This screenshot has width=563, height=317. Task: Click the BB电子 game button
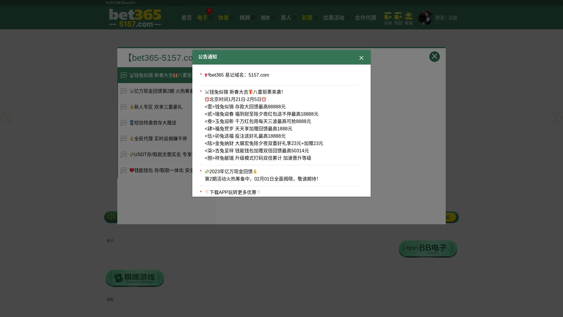click(428, 249)
